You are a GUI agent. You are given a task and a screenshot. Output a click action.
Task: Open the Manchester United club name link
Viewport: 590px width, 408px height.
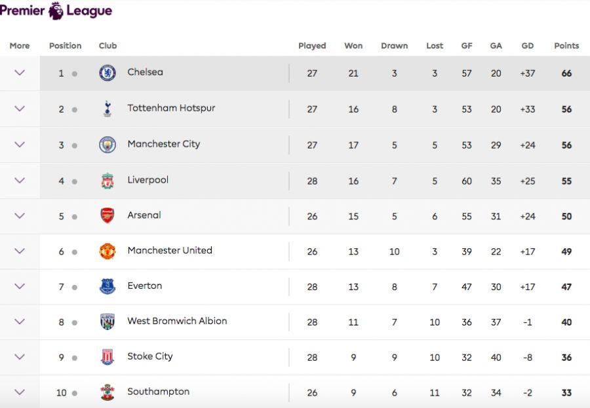[170, 250]
